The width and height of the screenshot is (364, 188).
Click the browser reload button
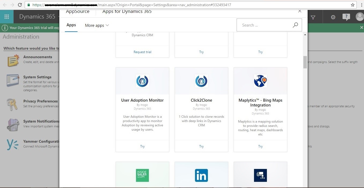20,5
